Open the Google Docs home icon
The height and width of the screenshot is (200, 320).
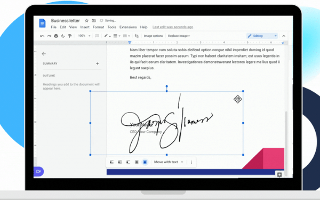pyautogui.click(x=42, y=23)
